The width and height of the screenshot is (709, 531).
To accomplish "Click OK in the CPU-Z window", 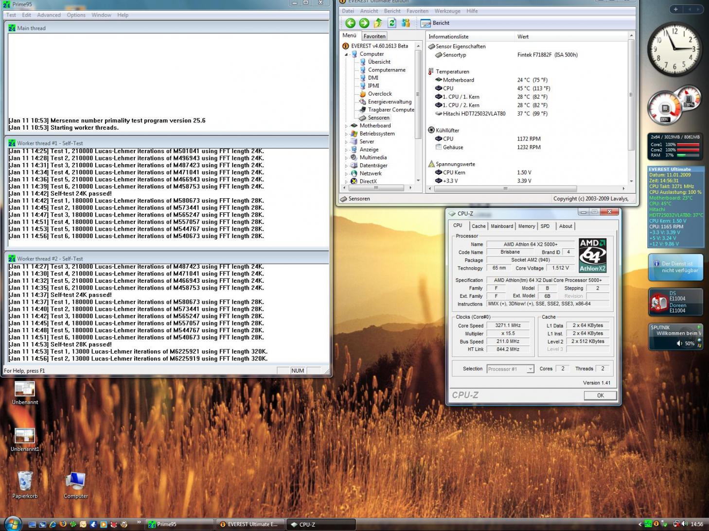I will [x=601, y=395].
